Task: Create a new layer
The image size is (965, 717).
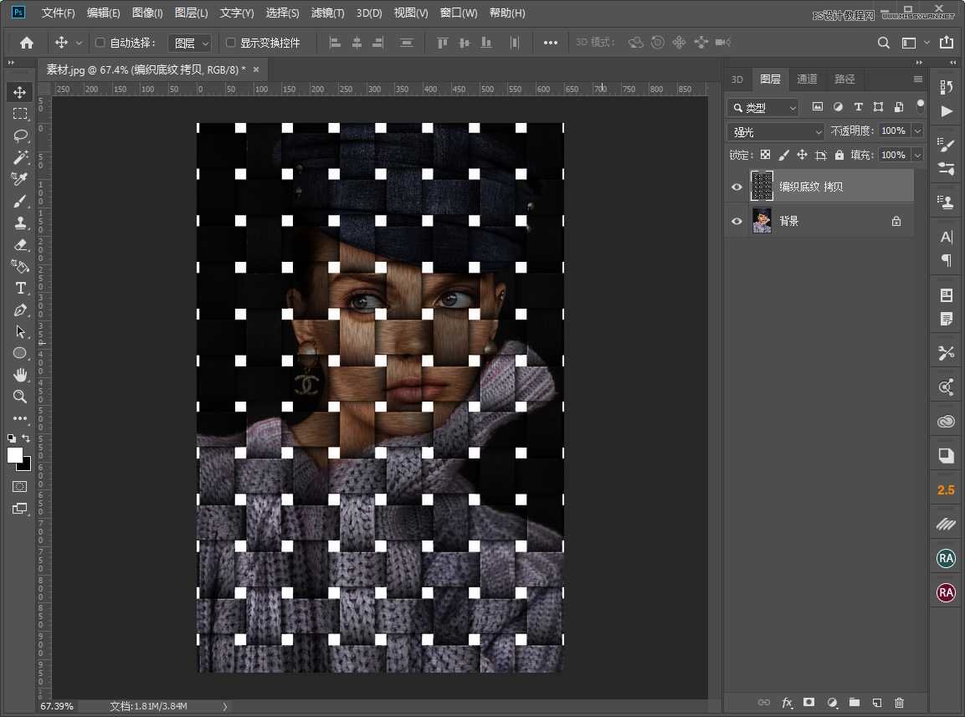Action: point(876,703)
